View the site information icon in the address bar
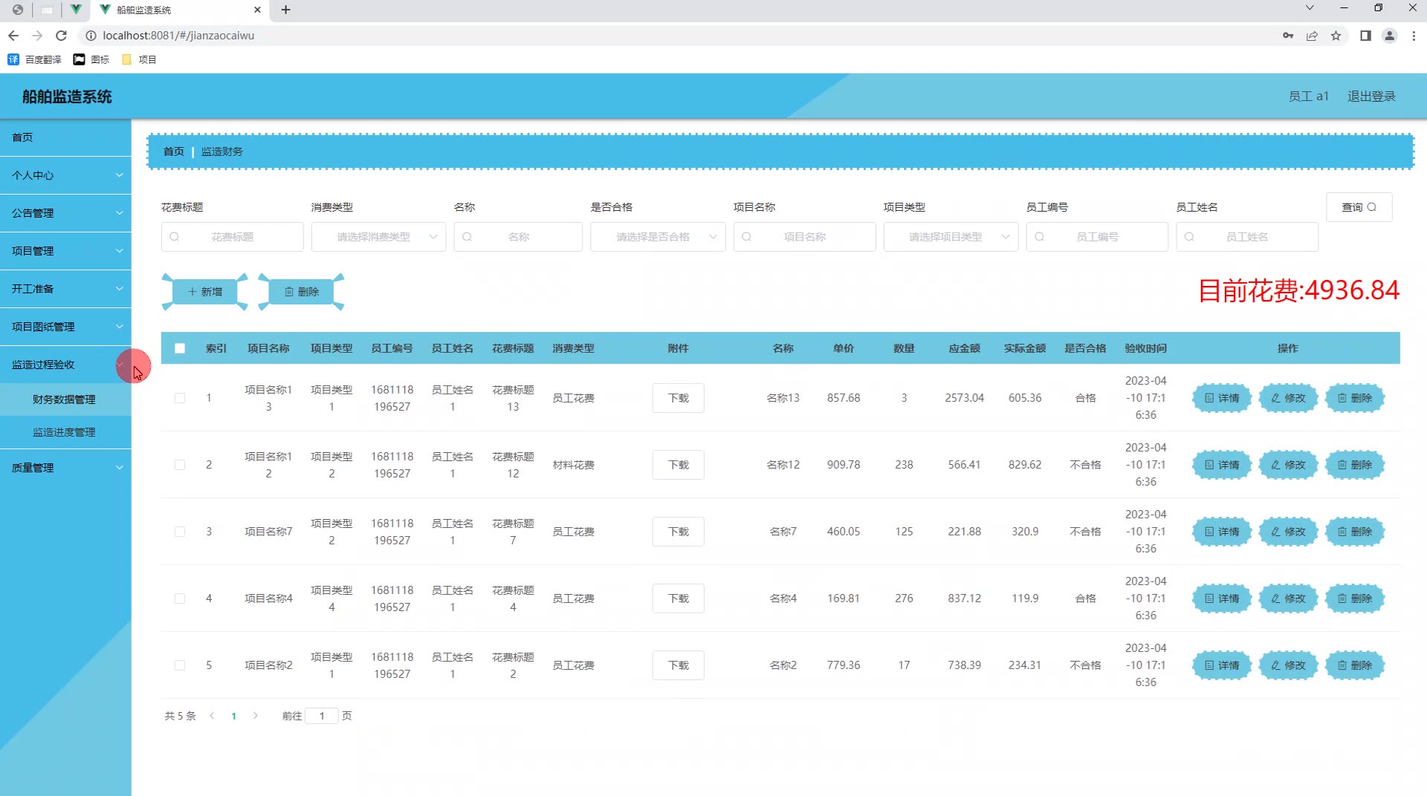The width and height of the screenshot is (1427, 796). point(91,36)
